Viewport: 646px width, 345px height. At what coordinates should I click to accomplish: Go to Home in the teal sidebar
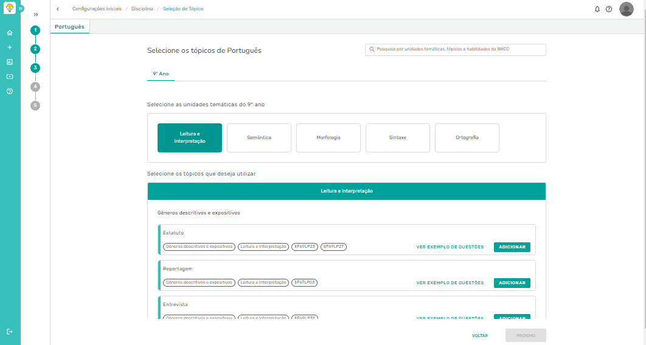tap(10, 33)
